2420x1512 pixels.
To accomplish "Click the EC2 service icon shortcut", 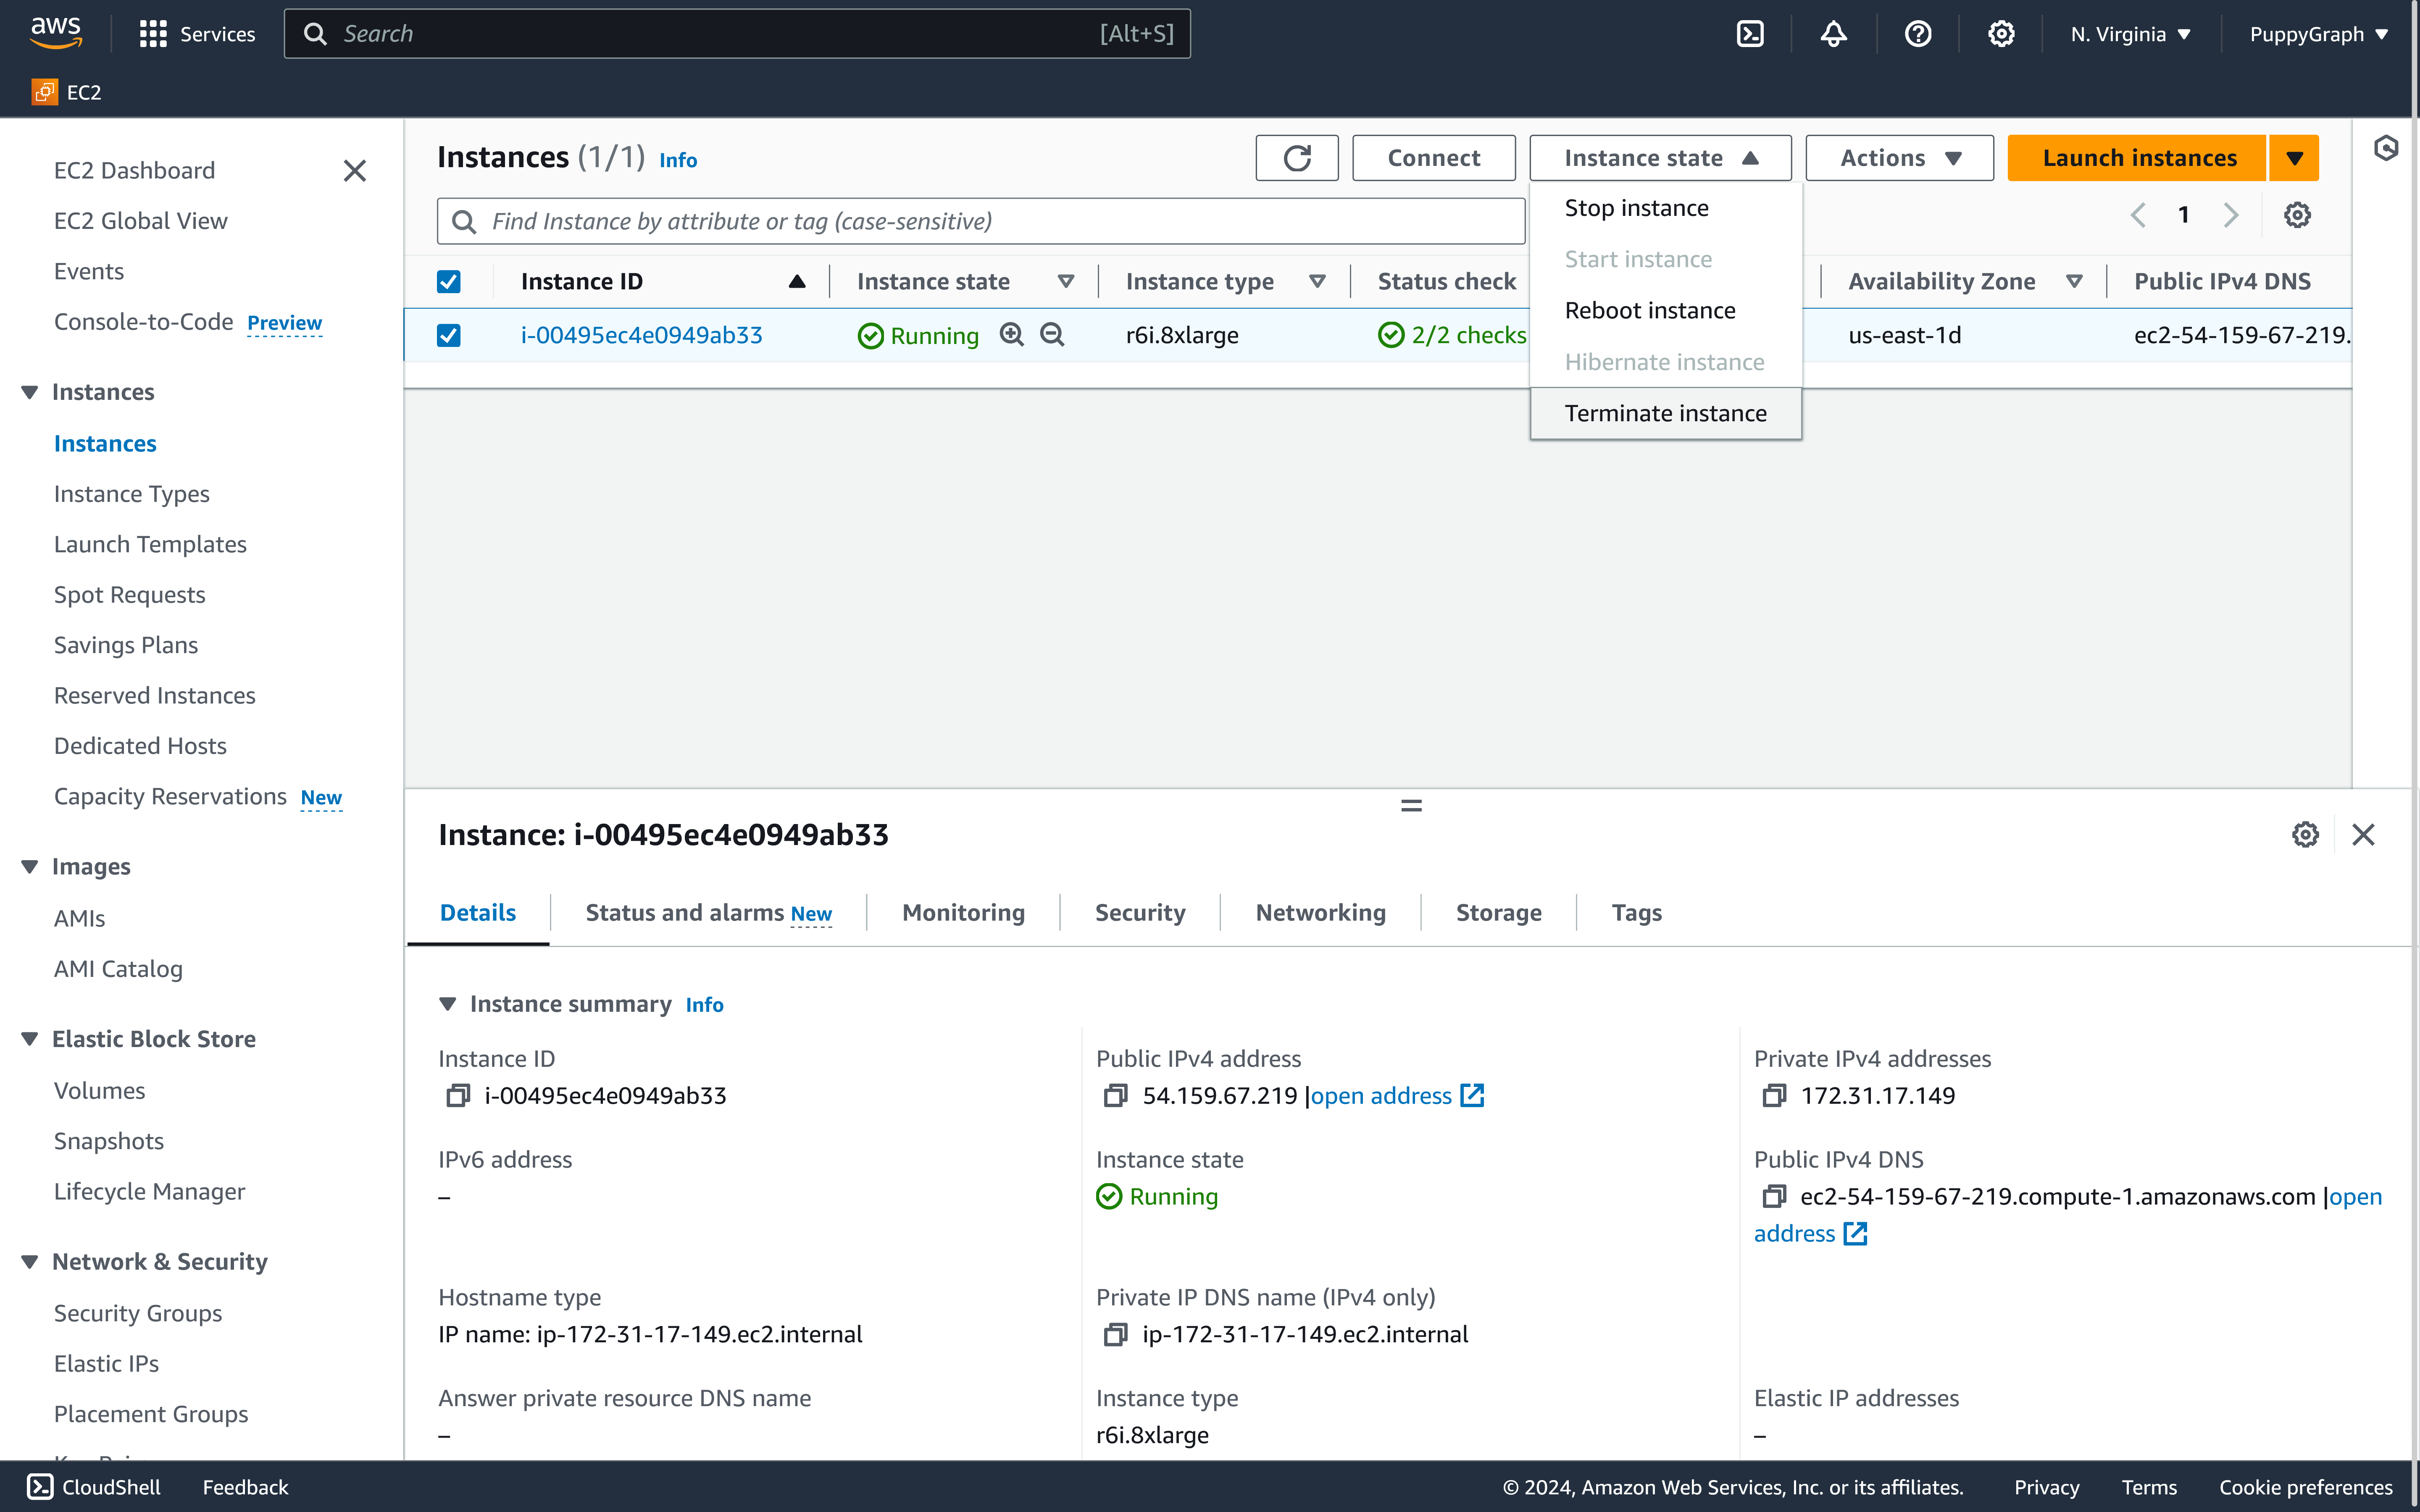I will point(45,92).
